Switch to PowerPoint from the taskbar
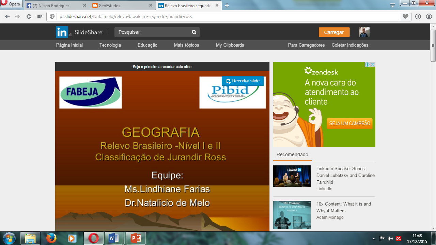 [x=136, y=238]
